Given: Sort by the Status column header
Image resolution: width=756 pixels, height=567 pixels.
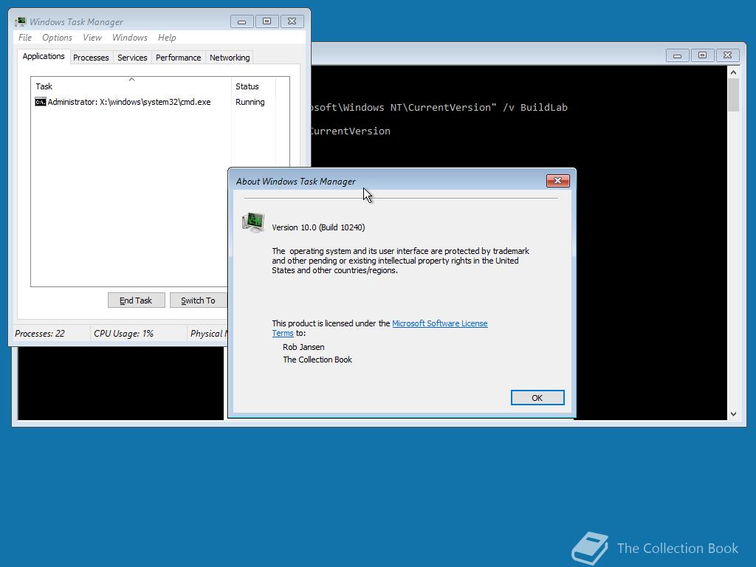Looking at the screenshot, I should tap(253, 86).
